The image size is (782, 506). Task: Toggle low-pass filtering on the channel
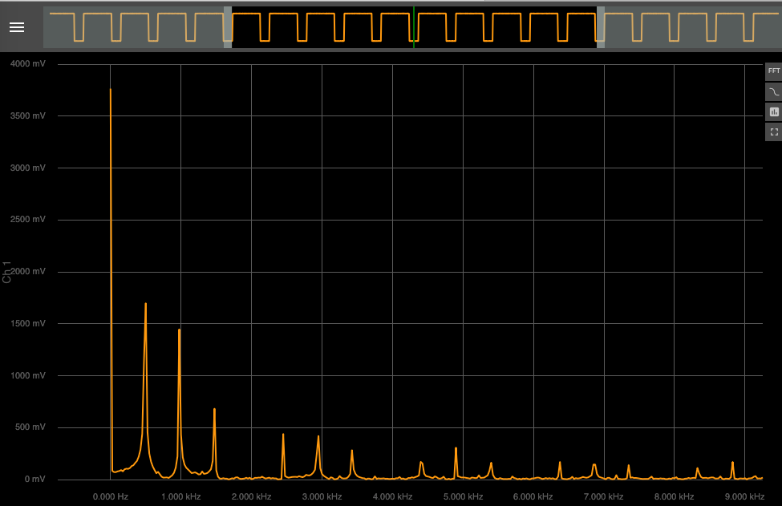[772, 91]
